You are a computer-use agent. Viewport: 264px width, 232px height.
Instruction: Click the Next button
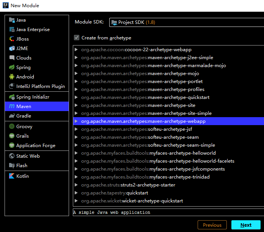coord(246,225)
